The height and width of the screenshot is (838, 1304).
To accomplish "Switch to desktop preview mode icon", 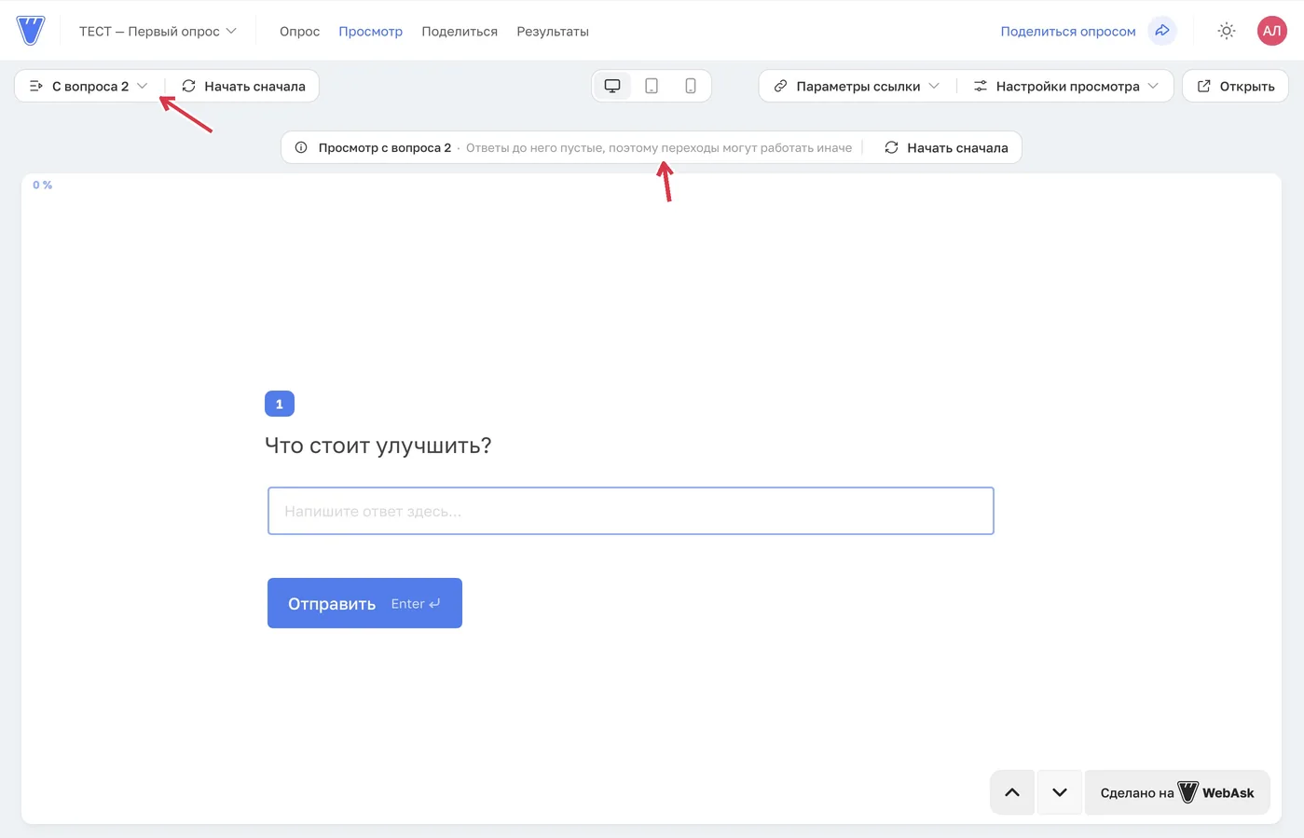I will click(x=612, y=86).
